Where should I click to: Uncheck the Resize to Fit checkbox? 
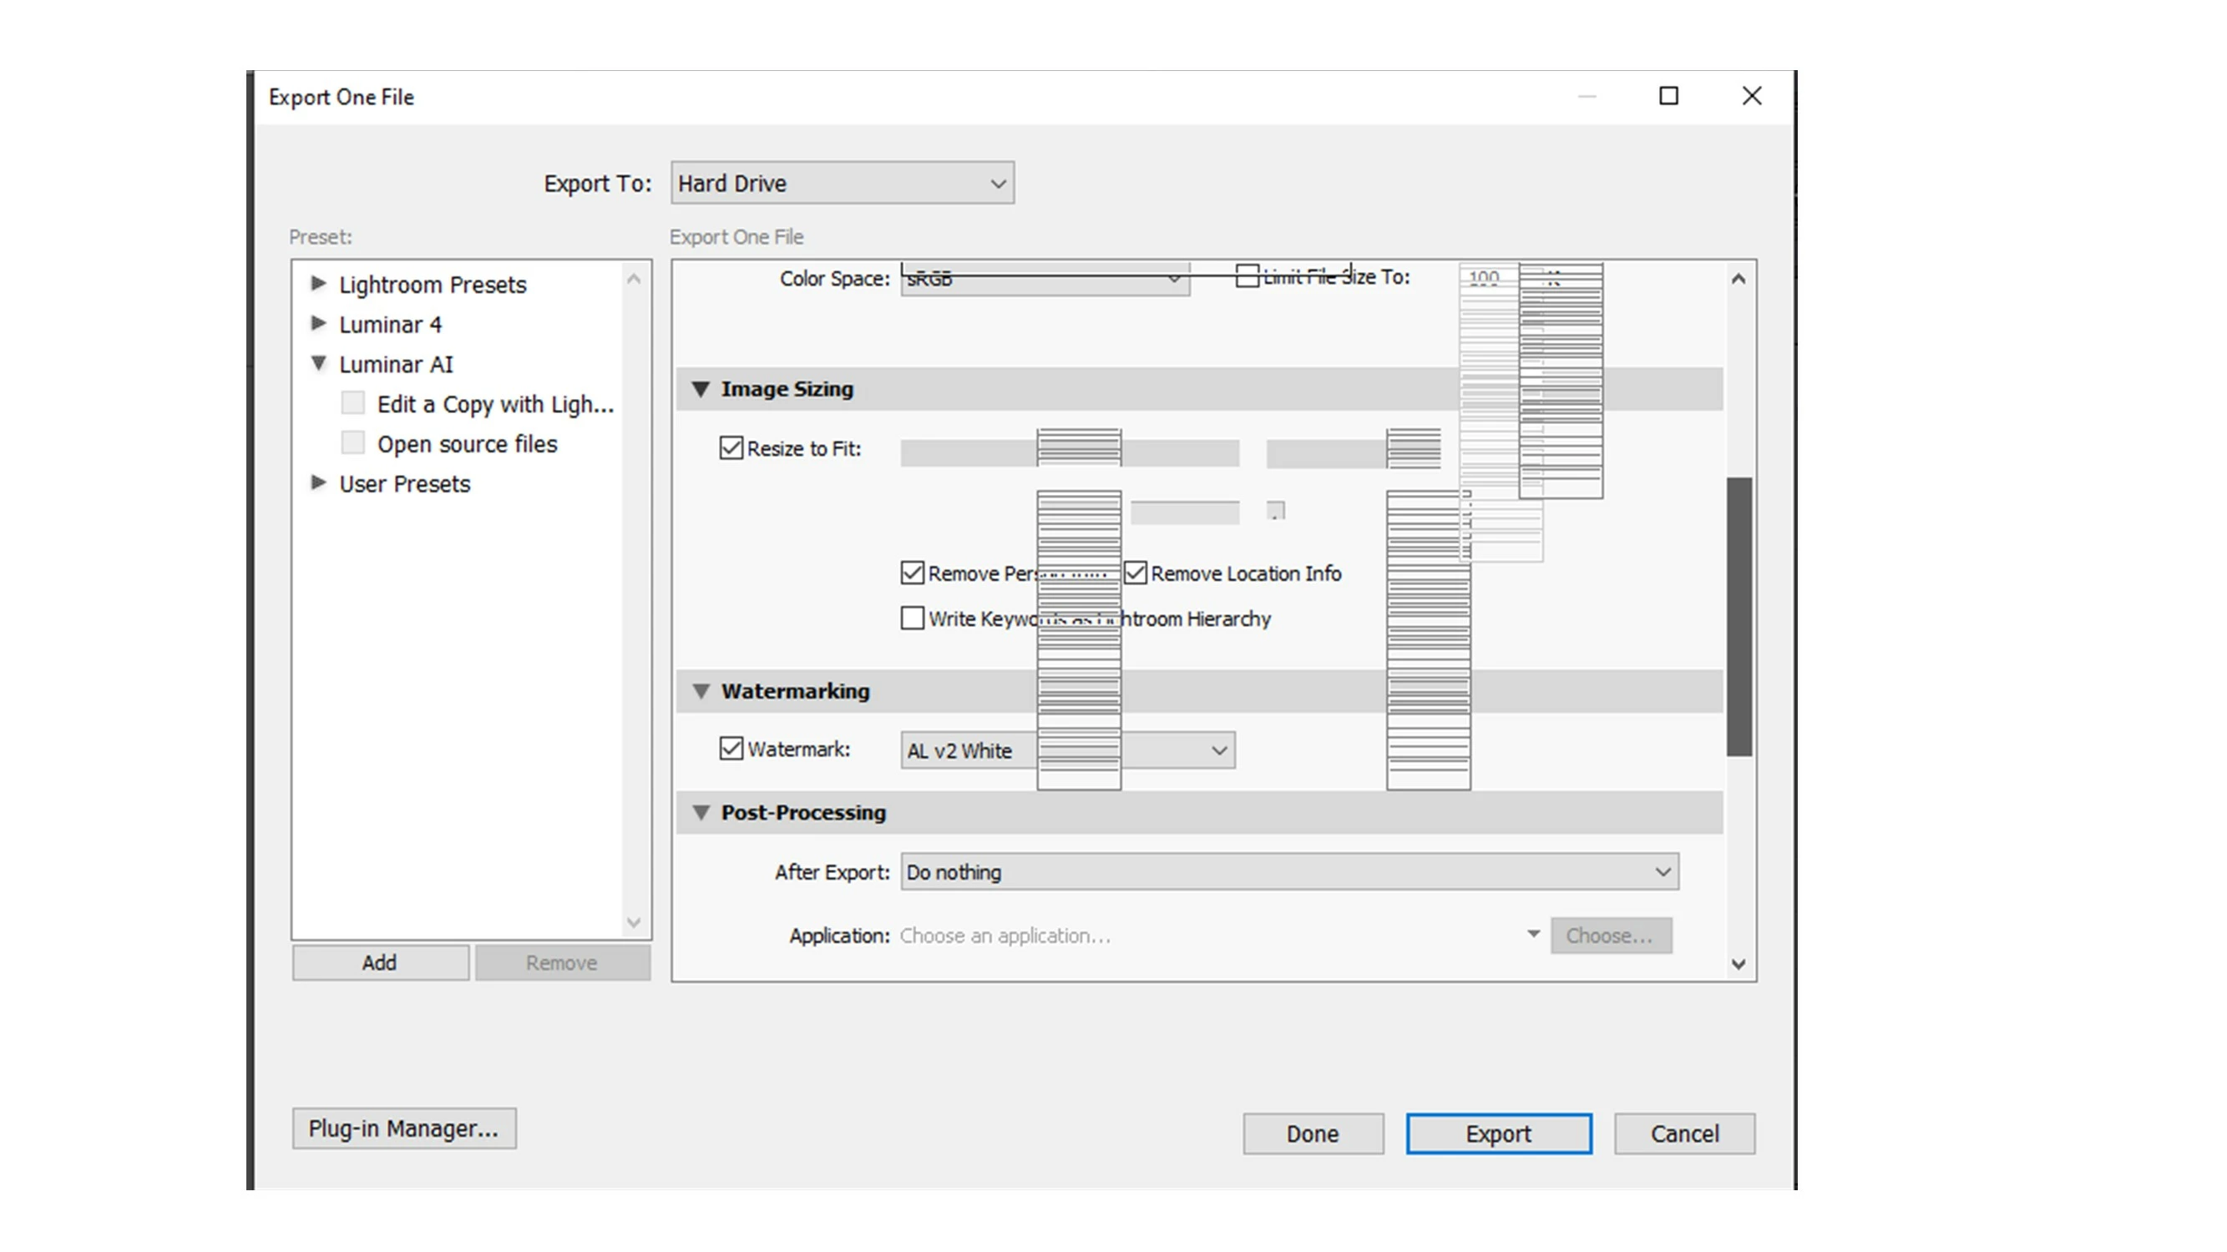tap(731, 447)
